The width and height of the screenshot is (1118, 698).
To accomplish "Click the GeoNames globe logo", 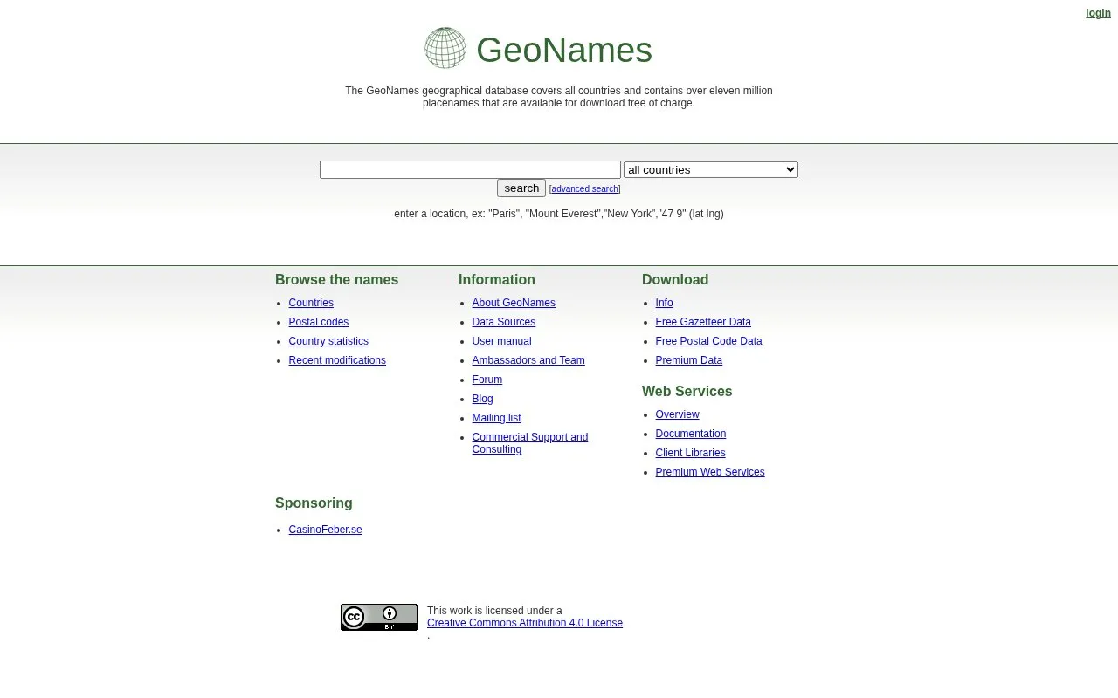I will 445,48.
